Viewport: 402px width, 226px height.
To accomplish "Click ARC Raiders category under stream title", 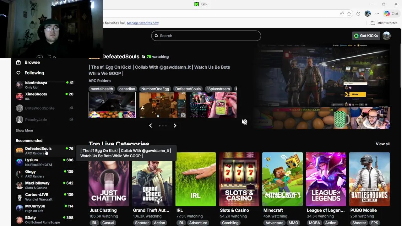I will tap(100, 81).
